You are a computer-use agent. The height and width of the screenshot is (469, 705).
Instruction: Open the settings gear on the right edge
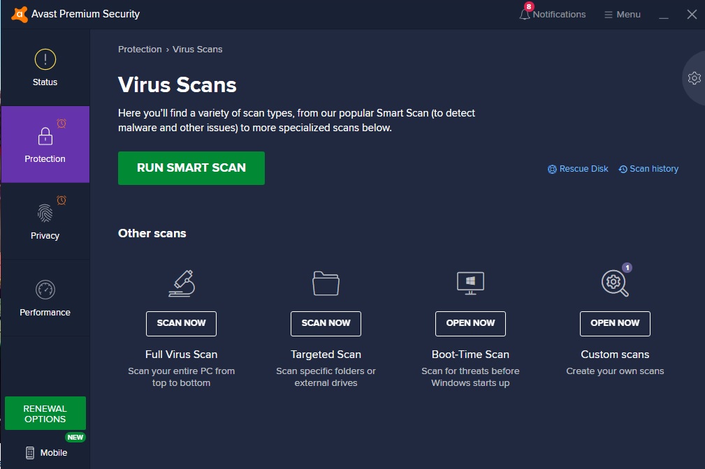point(694,78)
